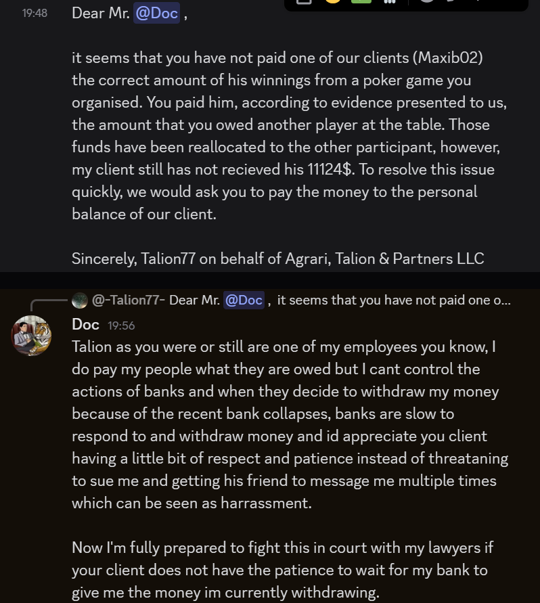Click the reply connector line beside Talion77 preview
540x603 pixels.
coord(49,305)
